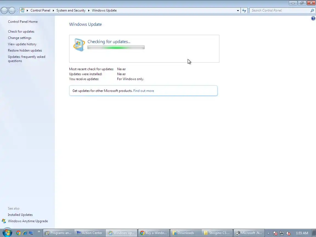
Task: Expand the arrow after Control Panel breadcrumb
Action: click(53, 10)
